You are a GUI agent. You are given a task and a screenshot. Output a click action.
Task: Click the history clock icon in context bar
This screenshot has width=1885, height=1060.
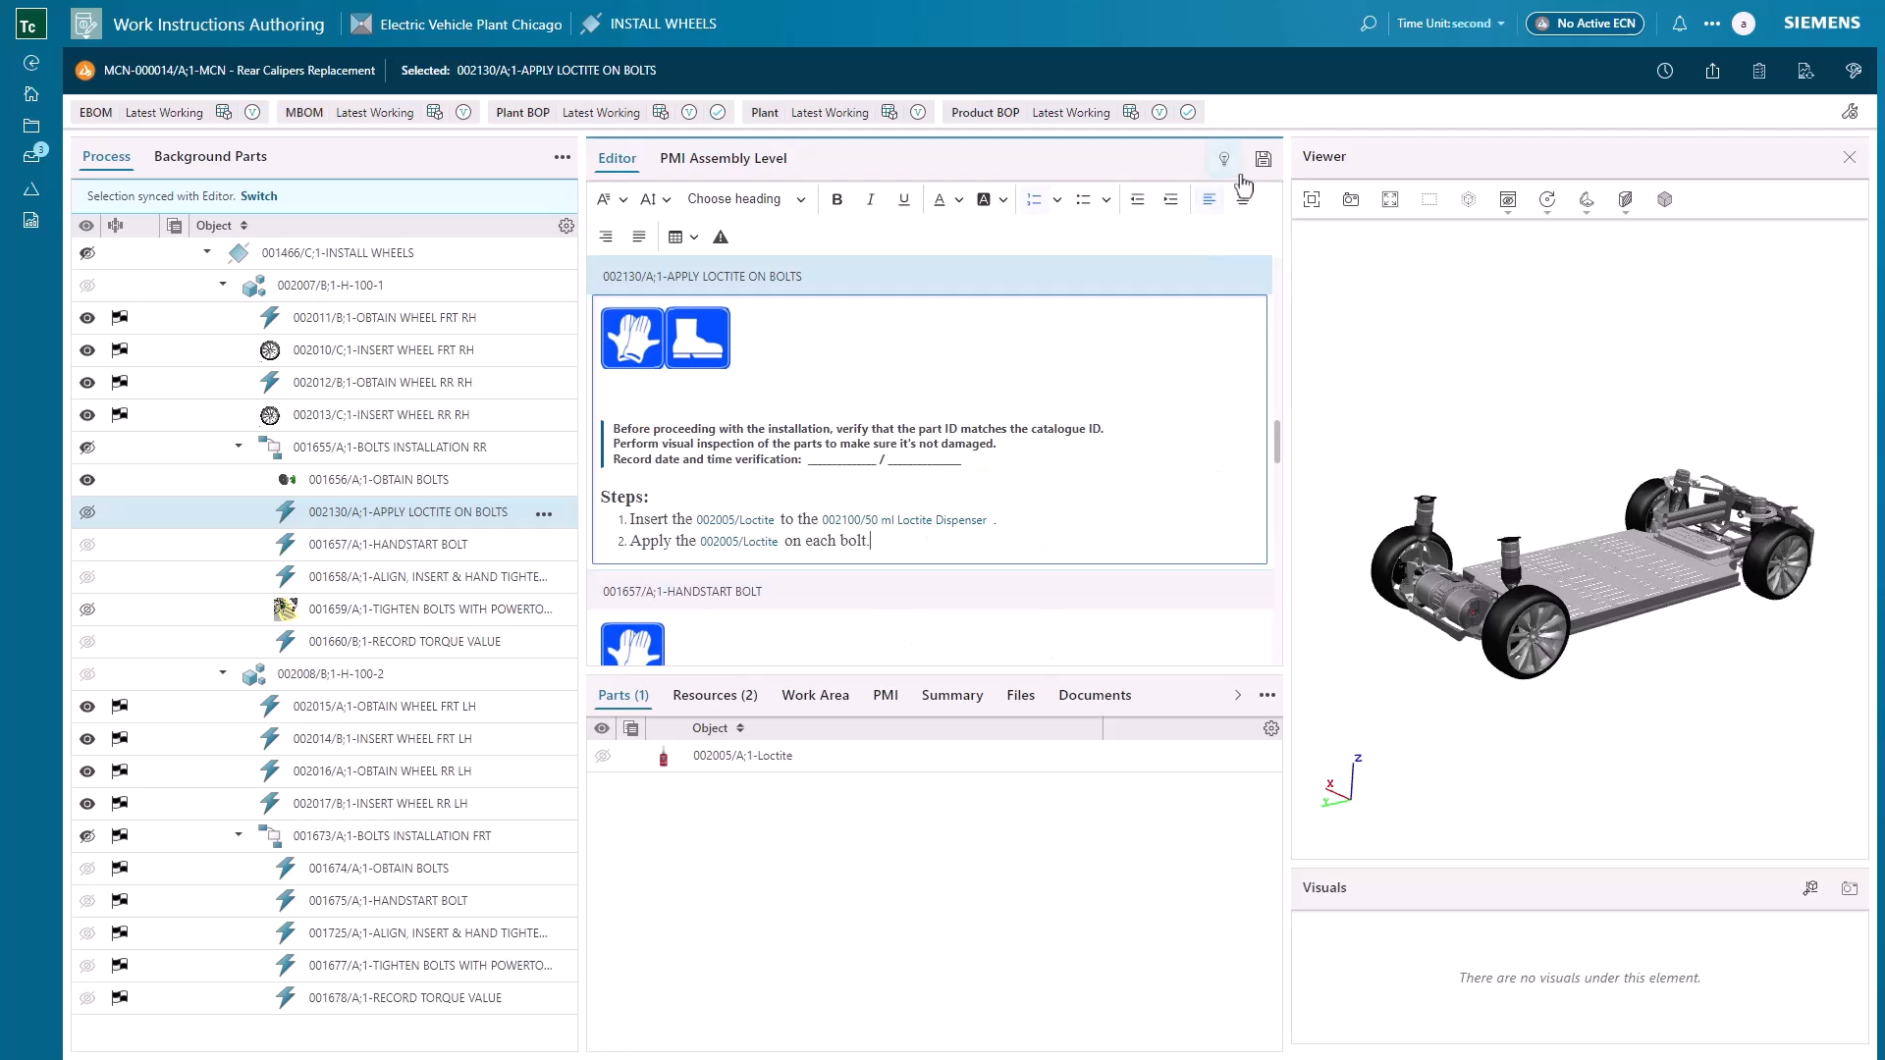pyautogui.click(x=1665, y=71)
